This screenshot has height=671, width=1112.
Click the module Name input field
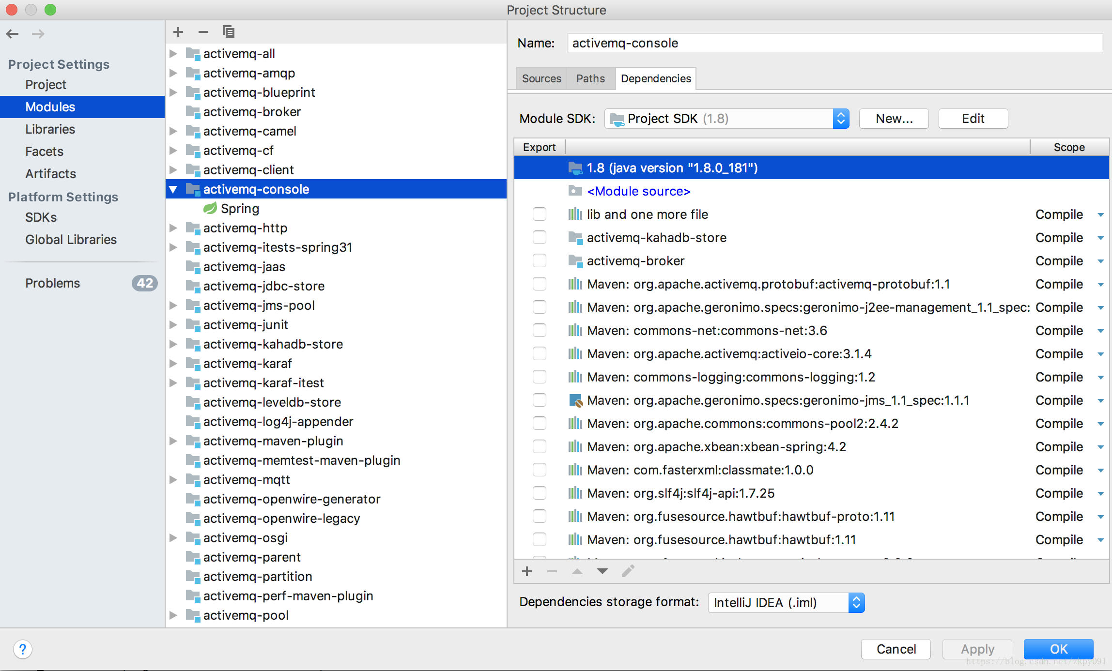(x=834, y=43)
